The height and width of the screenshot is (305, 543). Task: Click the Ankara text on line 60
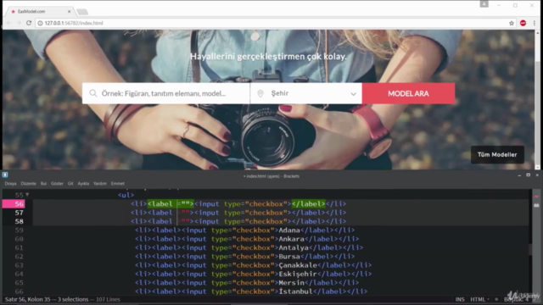[x=291, y=239]
